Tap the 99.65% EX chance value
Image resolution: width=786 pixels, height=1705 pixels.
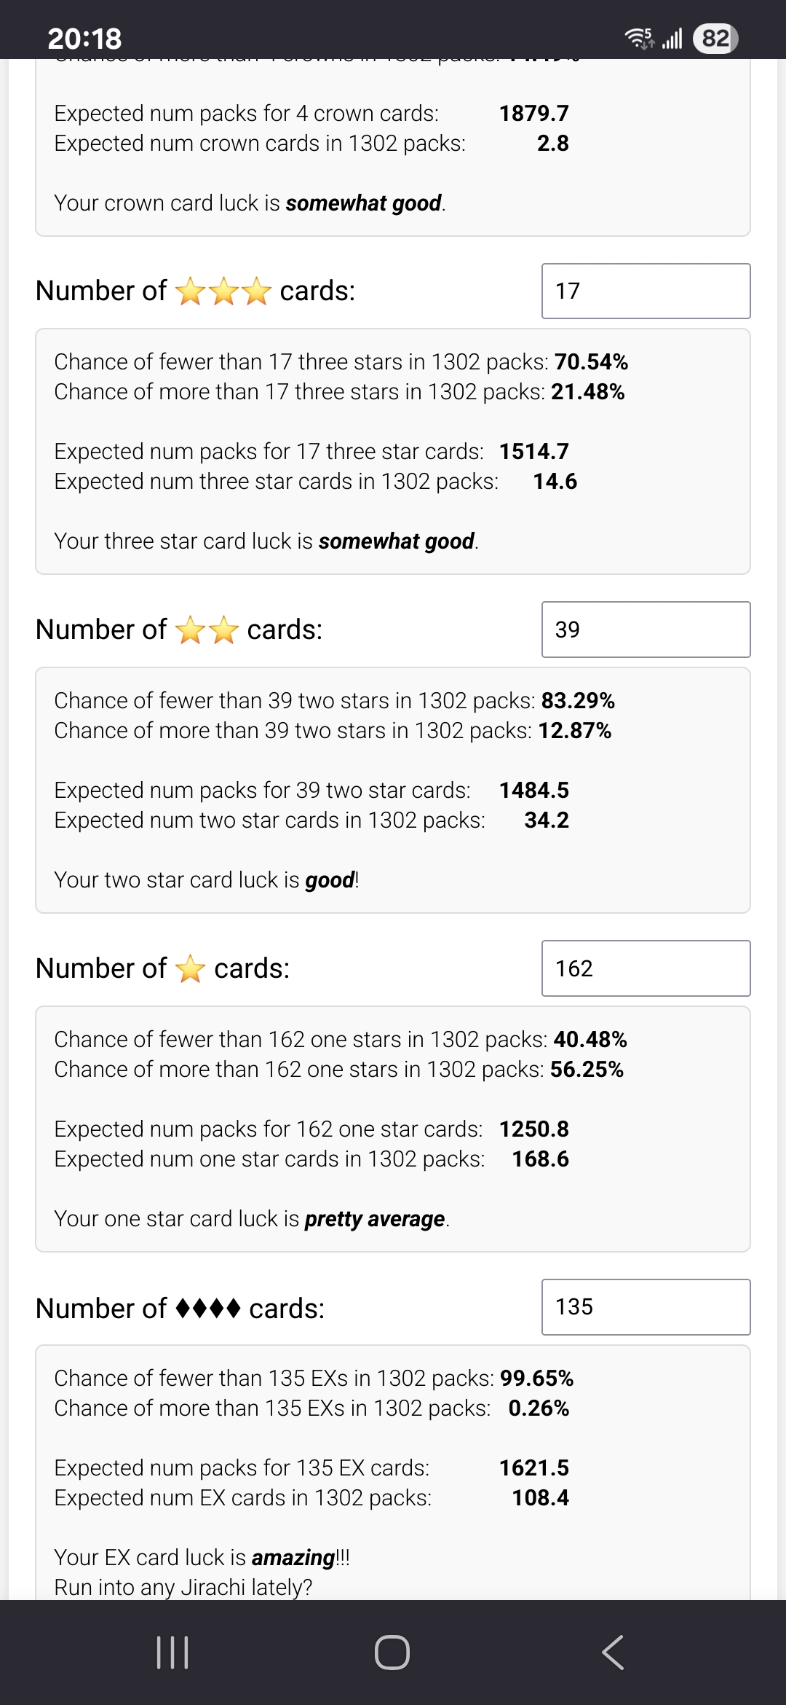point(536,1378)
